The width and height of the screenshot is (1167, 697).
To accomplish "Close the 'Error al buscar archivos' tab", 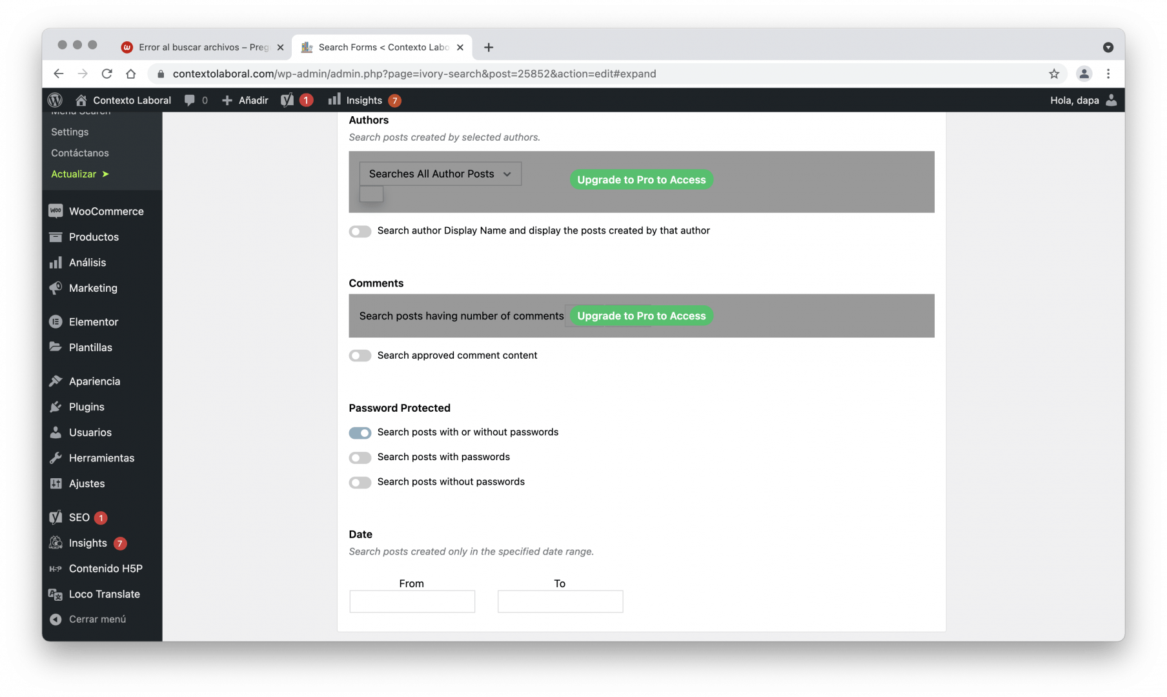I will tap(280, 47).
